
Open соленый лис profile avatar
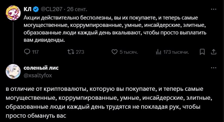[13, 72]
